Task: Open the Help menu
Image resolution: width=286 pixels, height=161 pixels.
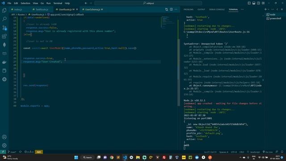Action: tap(67, 3)
